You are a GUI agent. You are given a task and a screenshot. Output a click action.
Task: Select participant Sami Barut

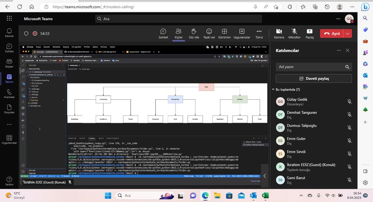pos(314,180)
